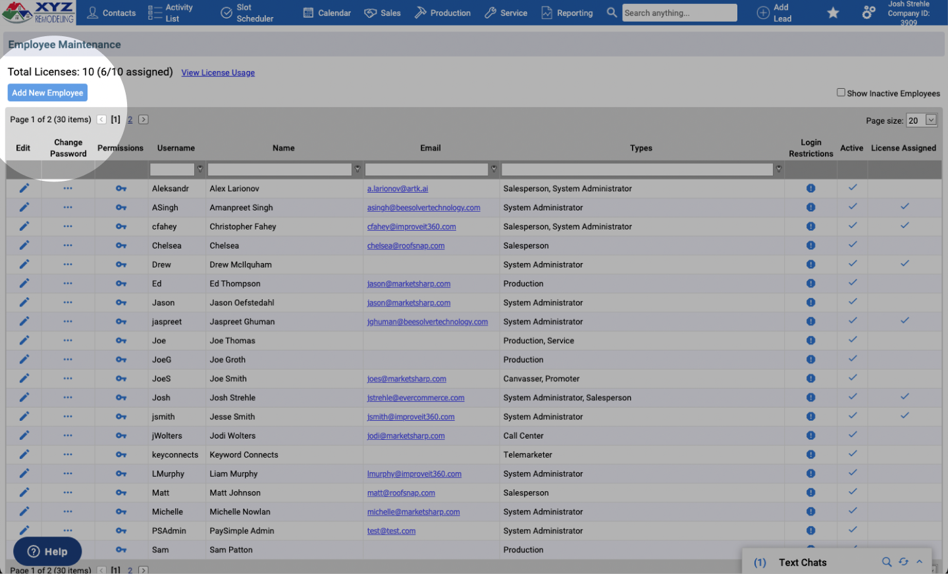This screenshot has width=948, height=574.
Task: Click login restrictions icon for Chelsea
Action: coord(810,245)
